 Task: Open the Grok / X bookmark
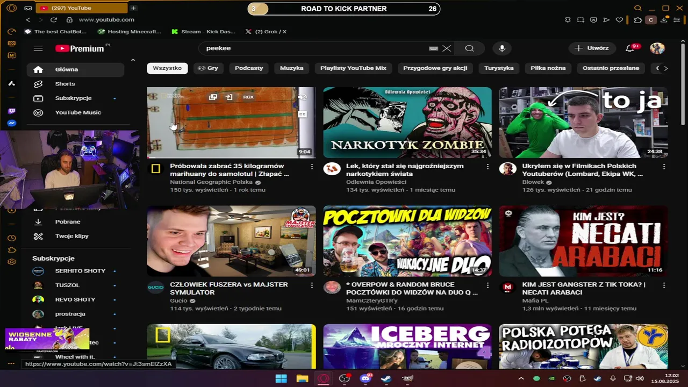click(266, 32)
